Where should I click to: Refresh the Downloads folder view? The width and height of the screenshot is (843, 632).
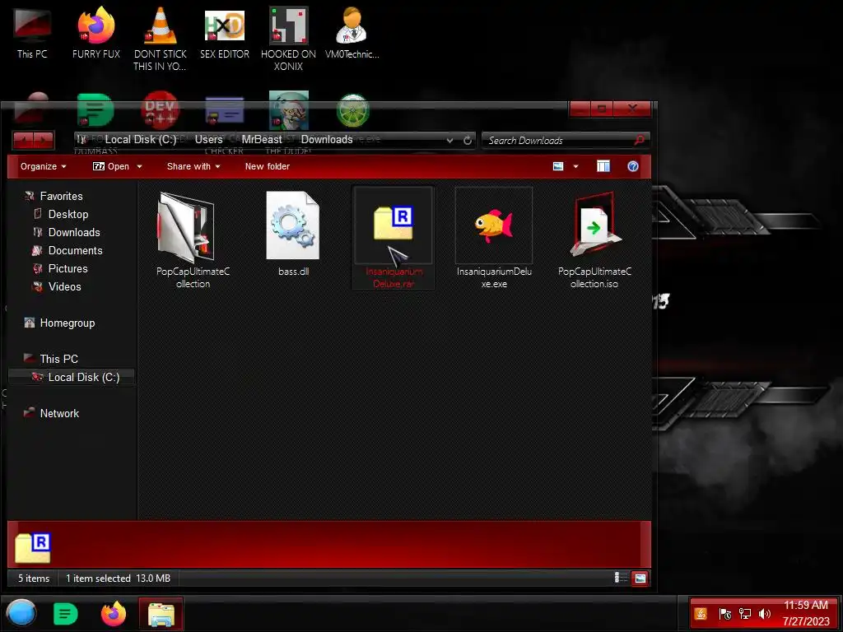pos(468,140)
